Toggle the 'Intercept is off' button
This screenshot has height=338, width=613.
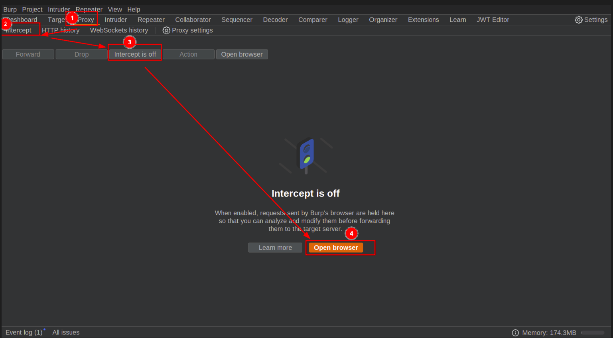135,54
